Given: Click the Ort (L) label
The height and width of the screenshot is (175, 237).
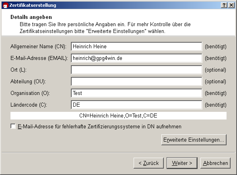Looking at the screenshot, I should 19,70.
